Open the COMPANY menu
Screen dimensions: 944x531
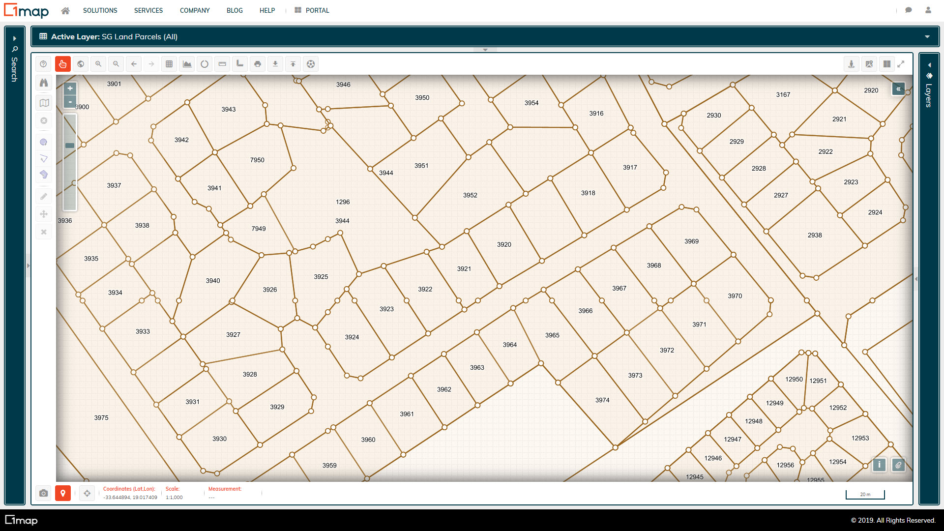(x=195, y=10)
